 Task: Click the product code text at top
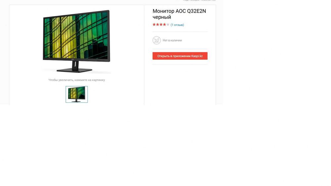(x=199, y=1)
